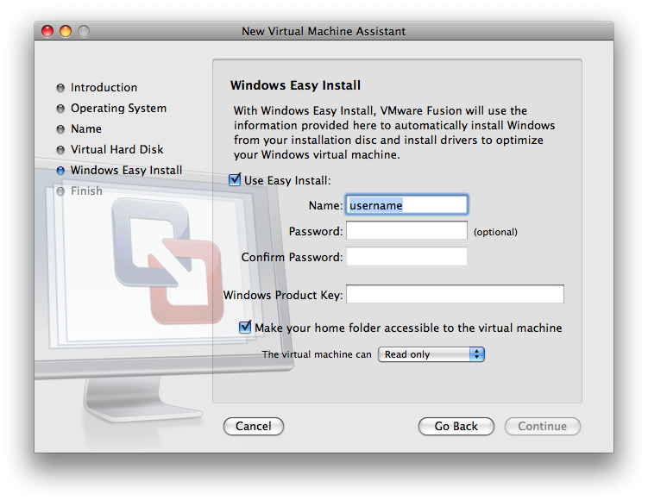Click the blue bullet beside Windows Easy Install
This screenshot has width=648, height=500.
pyautogui.click(x=60, y=171)
